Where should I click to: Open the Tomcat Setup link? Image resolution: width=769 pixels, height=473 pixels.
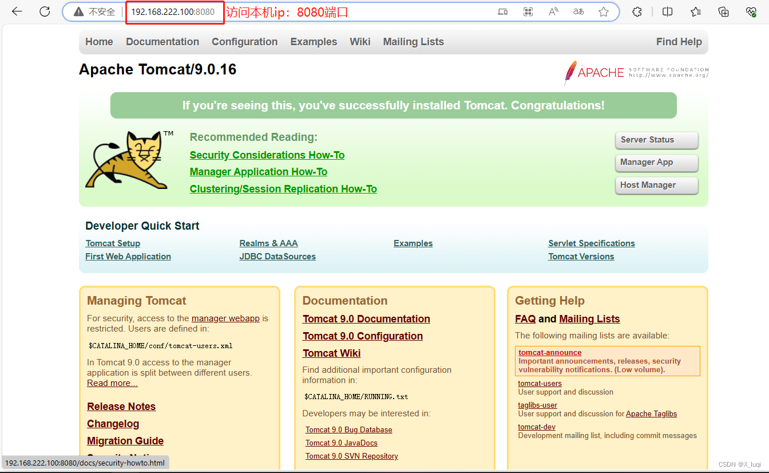(113, 243)
